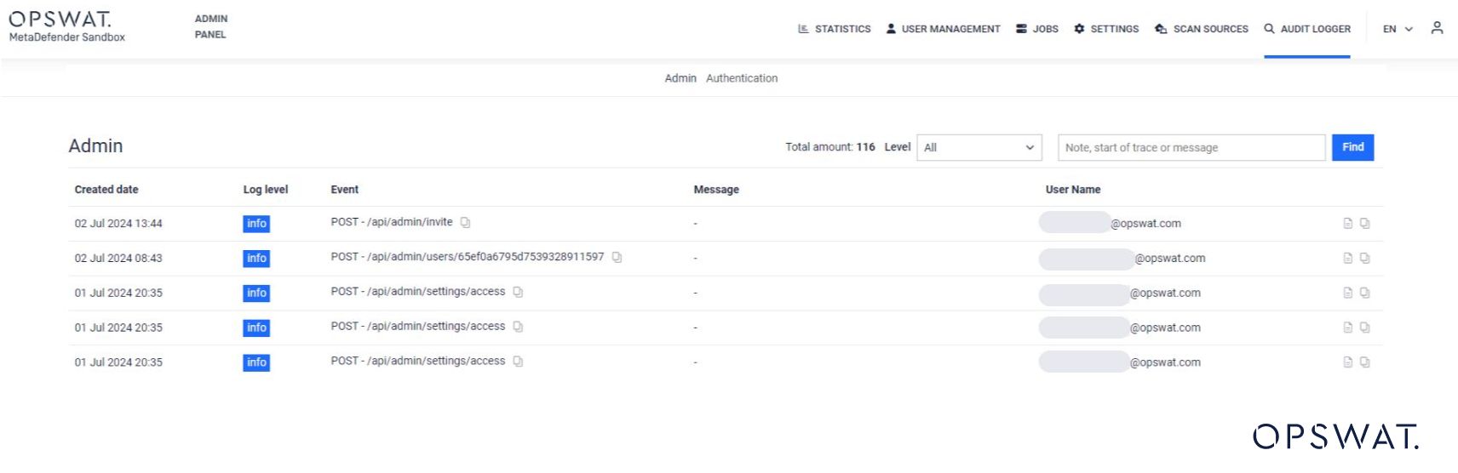
Task: Navigate to Jobs section
Action: pyautogui.click(x=1036, y=29)
